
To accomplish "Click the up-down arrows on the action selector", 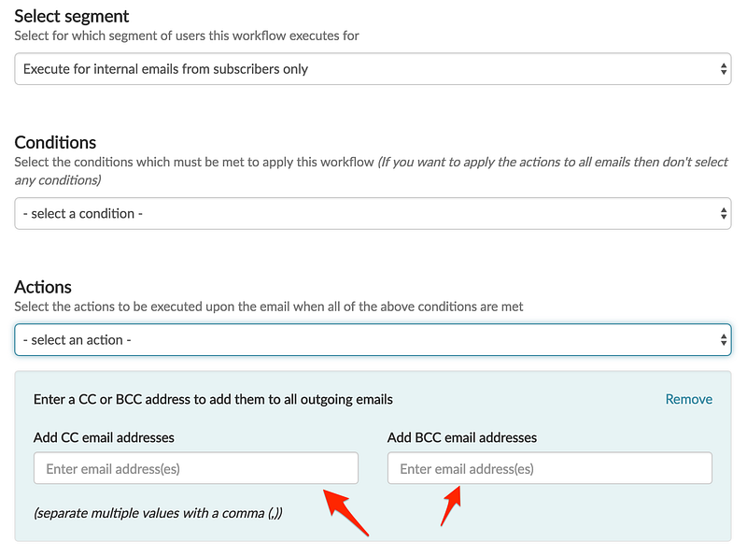I will (x=723, y=340).
